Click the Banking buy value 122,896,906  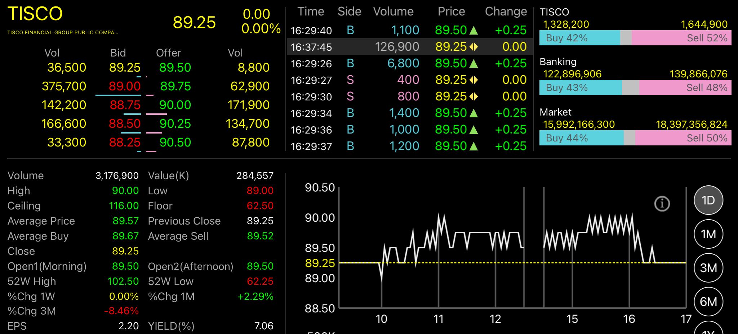tap(572, 74)
